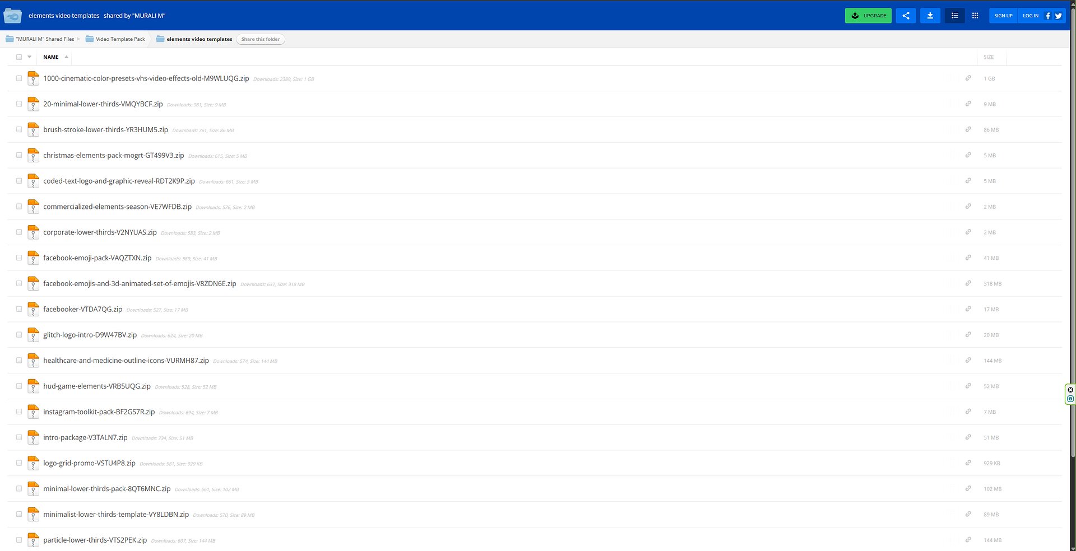Open coded-text-logo-and-graphic-reveal-RDT2K9P.zip link
The width and height of the screenshot is (1076, 551).
[119, 181]
